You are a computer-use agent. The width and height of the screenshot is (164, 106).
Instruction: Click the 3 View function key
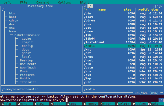(41, 104)
